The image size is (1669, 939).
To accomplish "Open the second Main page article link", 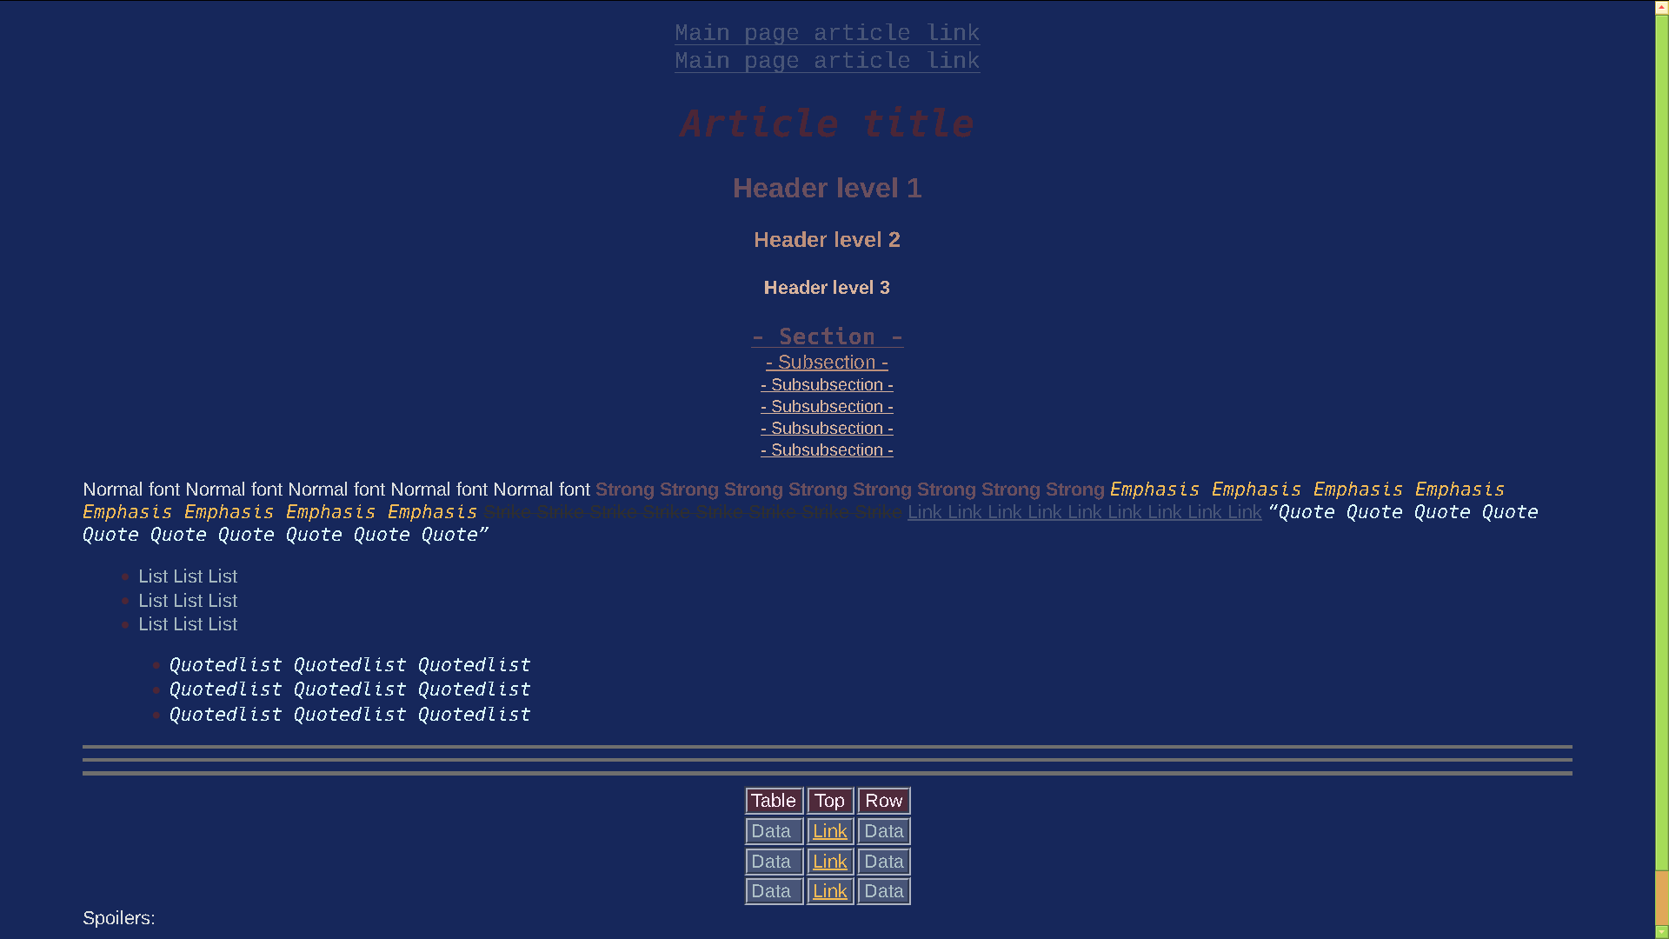I will [827, 60].
